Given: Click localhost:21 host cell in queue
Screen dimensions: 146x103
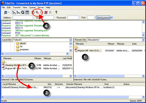Looking at the screenshot, I should pyautogui.click(x=109, y=87).
